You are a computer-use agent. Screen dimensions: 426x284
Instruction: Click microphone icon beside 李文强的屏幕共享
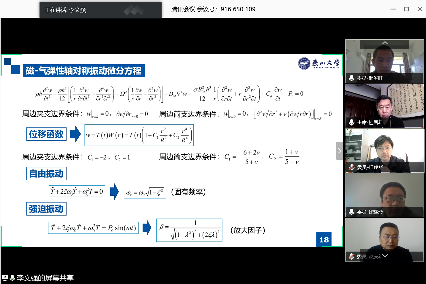pos(12,278)
